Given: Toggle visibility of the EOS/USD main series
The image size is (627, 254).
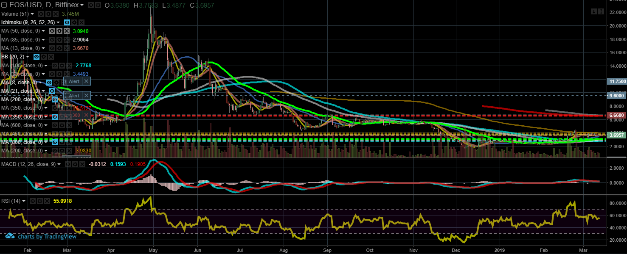Looking at the screenshot, I should point(91,5).
